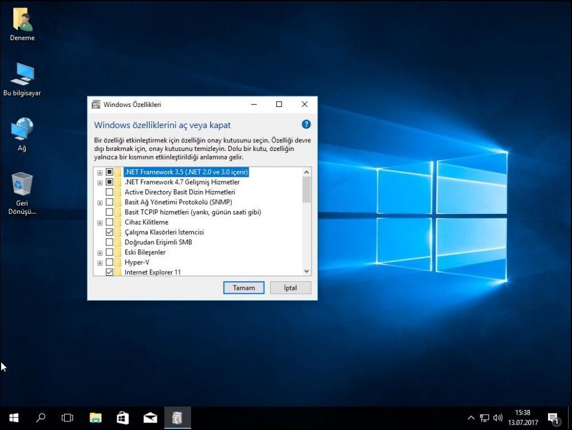The height and width of the screenshot is (430, 572).
Task: Enable Cihaz Kilitleme checkbox
Action: (109, 222)
